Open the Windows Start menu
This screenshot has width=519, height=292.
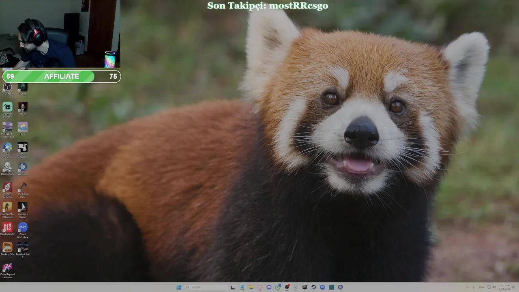click(x=179, y=287)
